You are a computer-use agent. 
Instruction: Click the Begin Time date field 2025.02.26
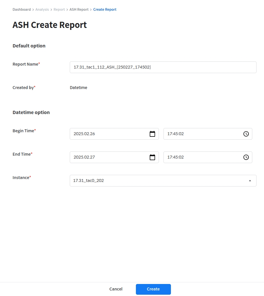[x=109, y=134]
